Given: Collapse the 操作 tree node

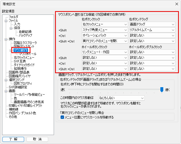Looking at the screenshot, I should click(7, 39).
